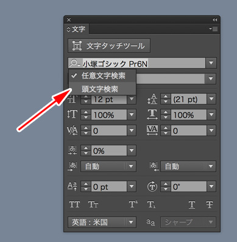Click the kerning V/A icon

point(72,130)
